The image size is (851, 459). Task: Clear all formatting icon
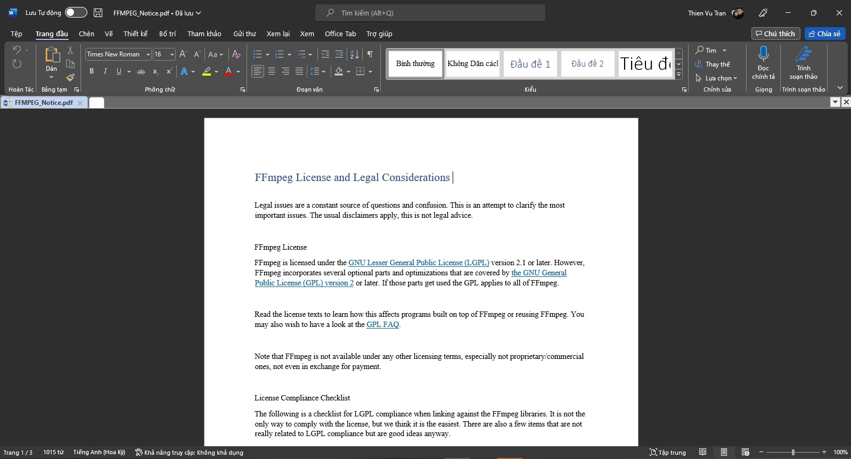(236, 54)
